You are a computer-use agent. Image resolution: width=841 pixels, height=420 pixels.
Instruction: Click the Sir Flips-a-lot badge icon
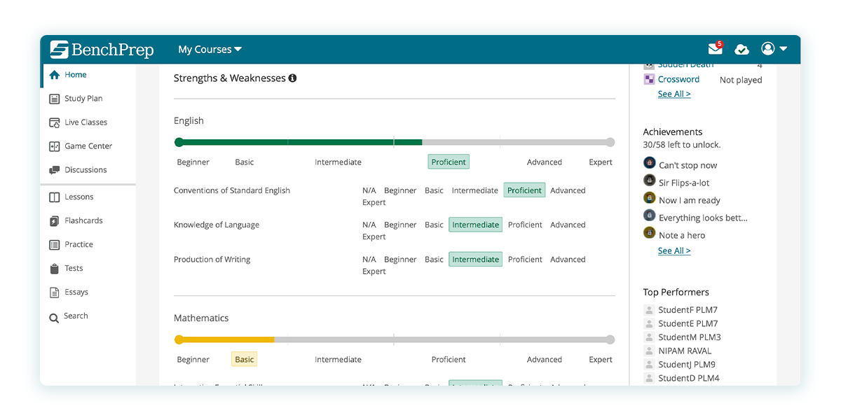pos(650,181)
